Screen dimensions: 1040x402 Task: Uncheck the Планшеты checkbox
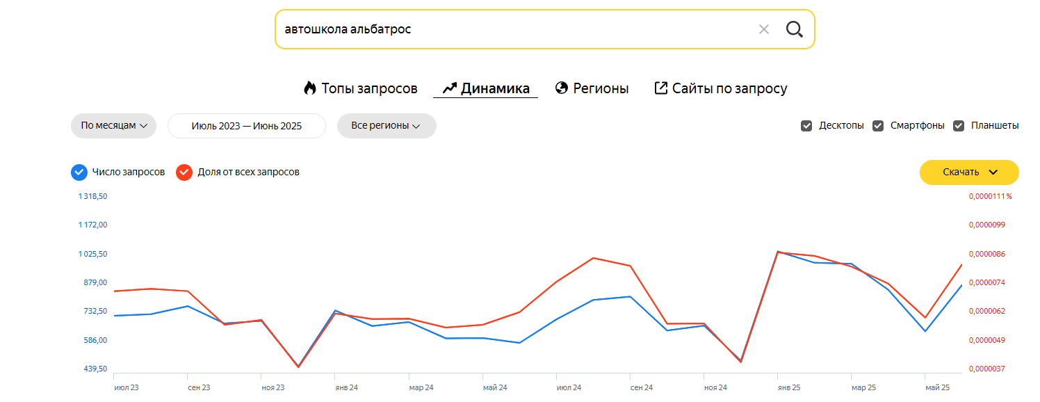click(959, 126)
